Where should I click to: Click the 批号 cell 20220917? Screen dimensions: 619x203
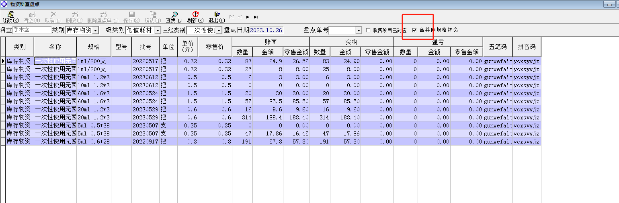point(146,141)
